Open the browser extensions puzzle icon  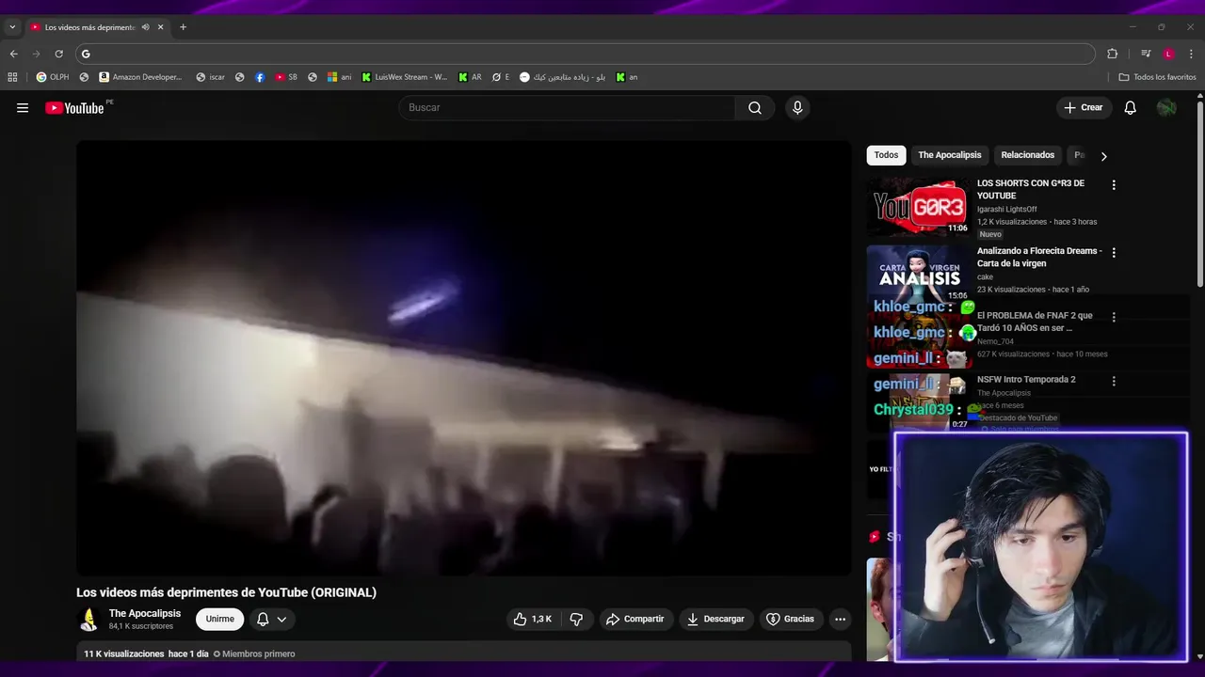[1112, 54]
